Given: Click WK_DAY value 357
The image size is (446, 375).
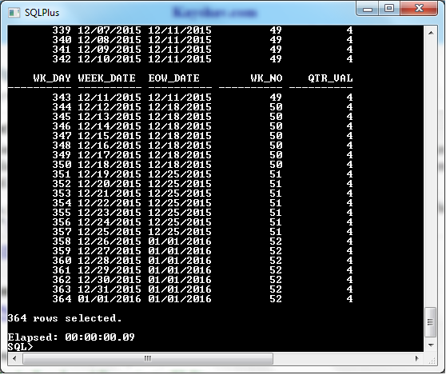Looking at the screenshot, I should click(x=62, y=232).
